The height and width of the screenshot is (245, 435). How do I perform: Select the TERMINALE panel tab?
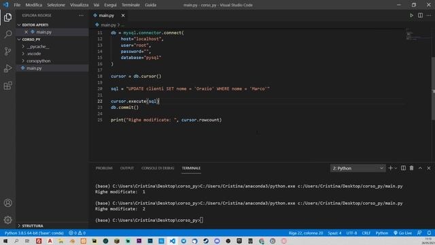click(x=191, y=168)
